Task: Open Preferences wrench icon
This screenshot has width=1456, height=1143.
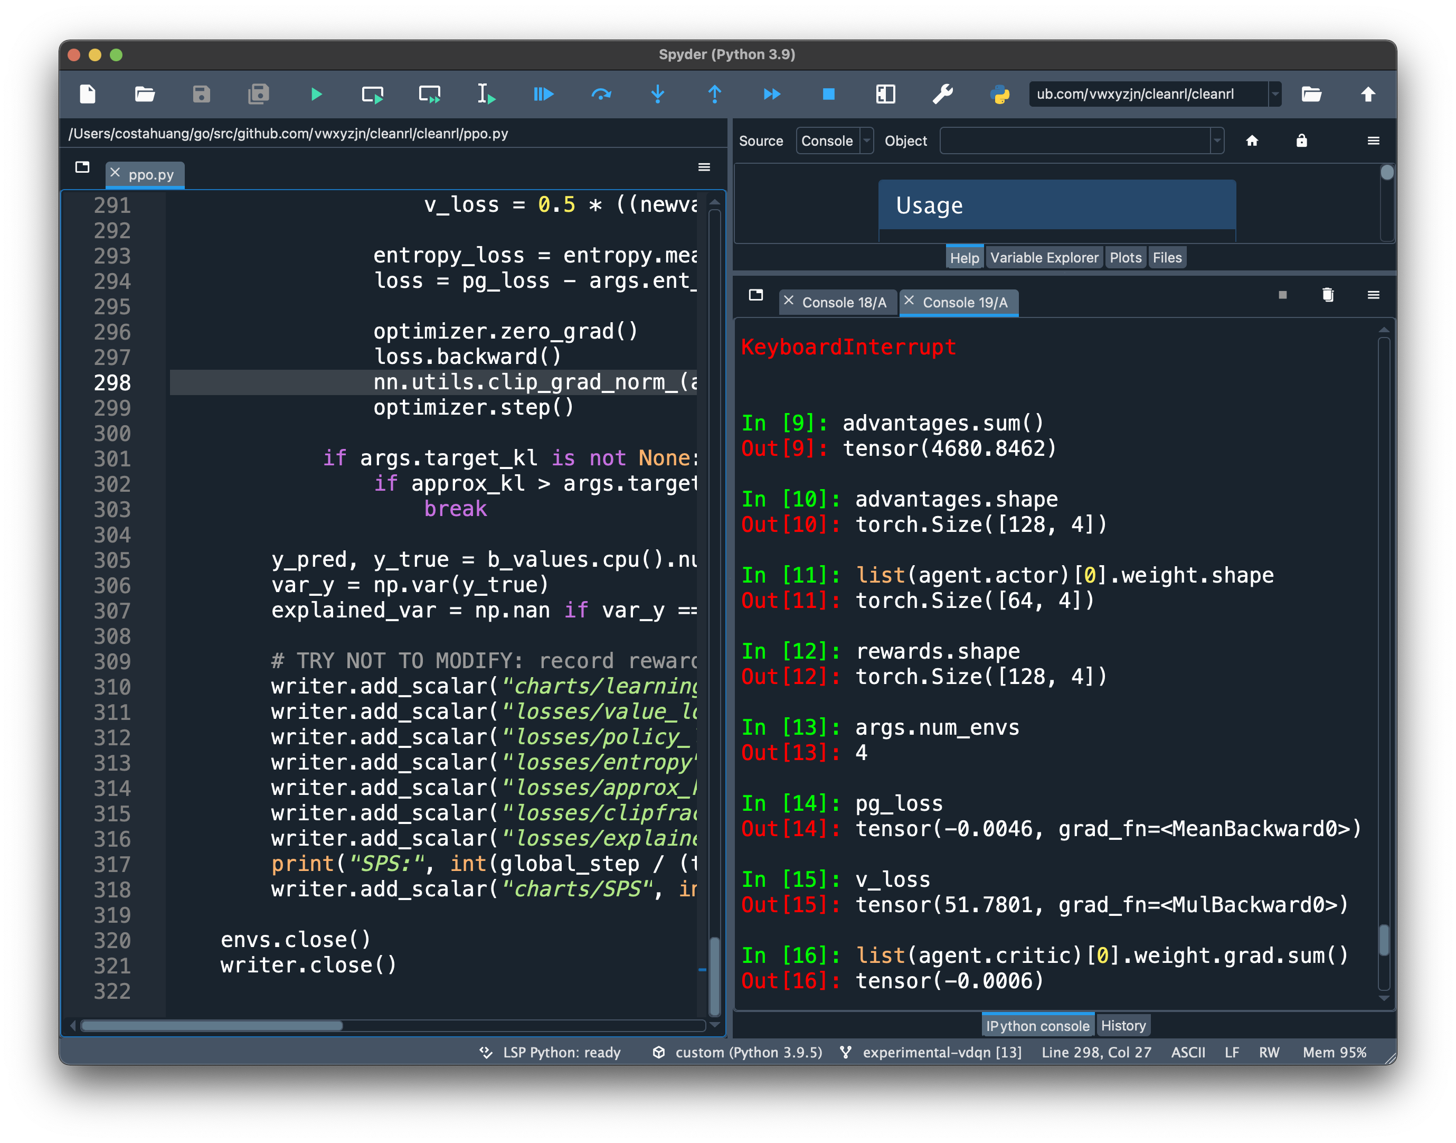Action: point(943,95)
